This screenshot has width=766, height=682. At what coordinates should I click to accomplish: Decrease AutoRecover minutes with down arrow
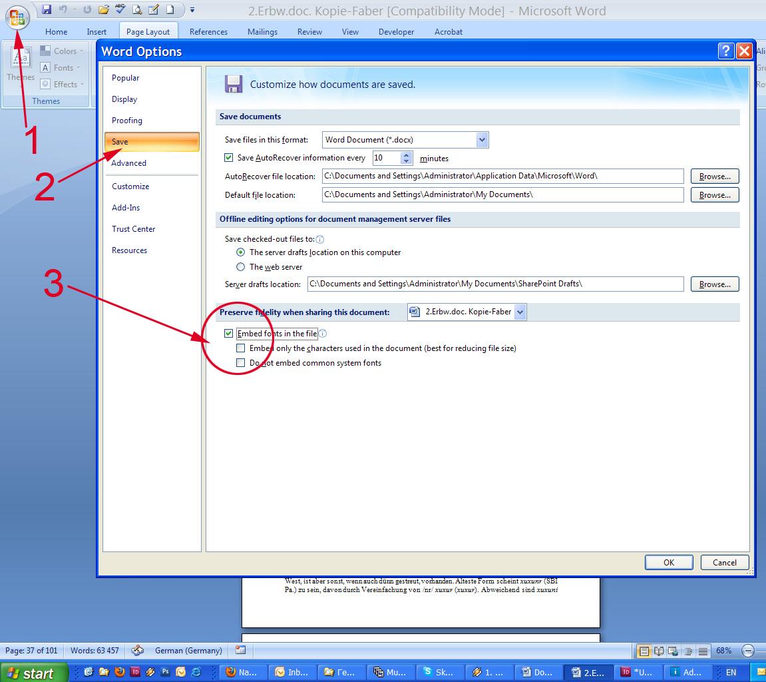tap(407, 161)
